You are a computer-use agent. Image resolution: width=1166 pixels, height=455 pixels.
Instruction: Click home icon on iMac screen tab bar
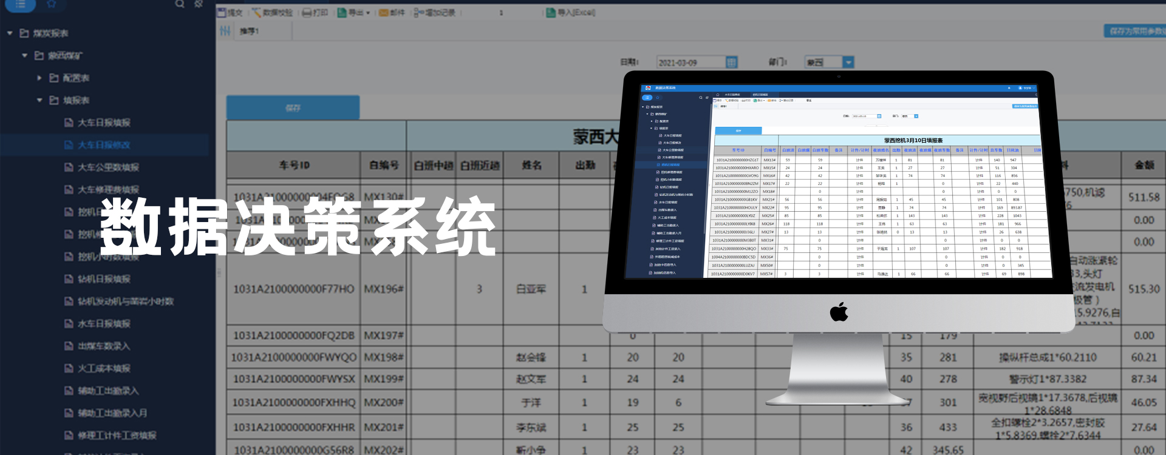(x=717, y=95)
